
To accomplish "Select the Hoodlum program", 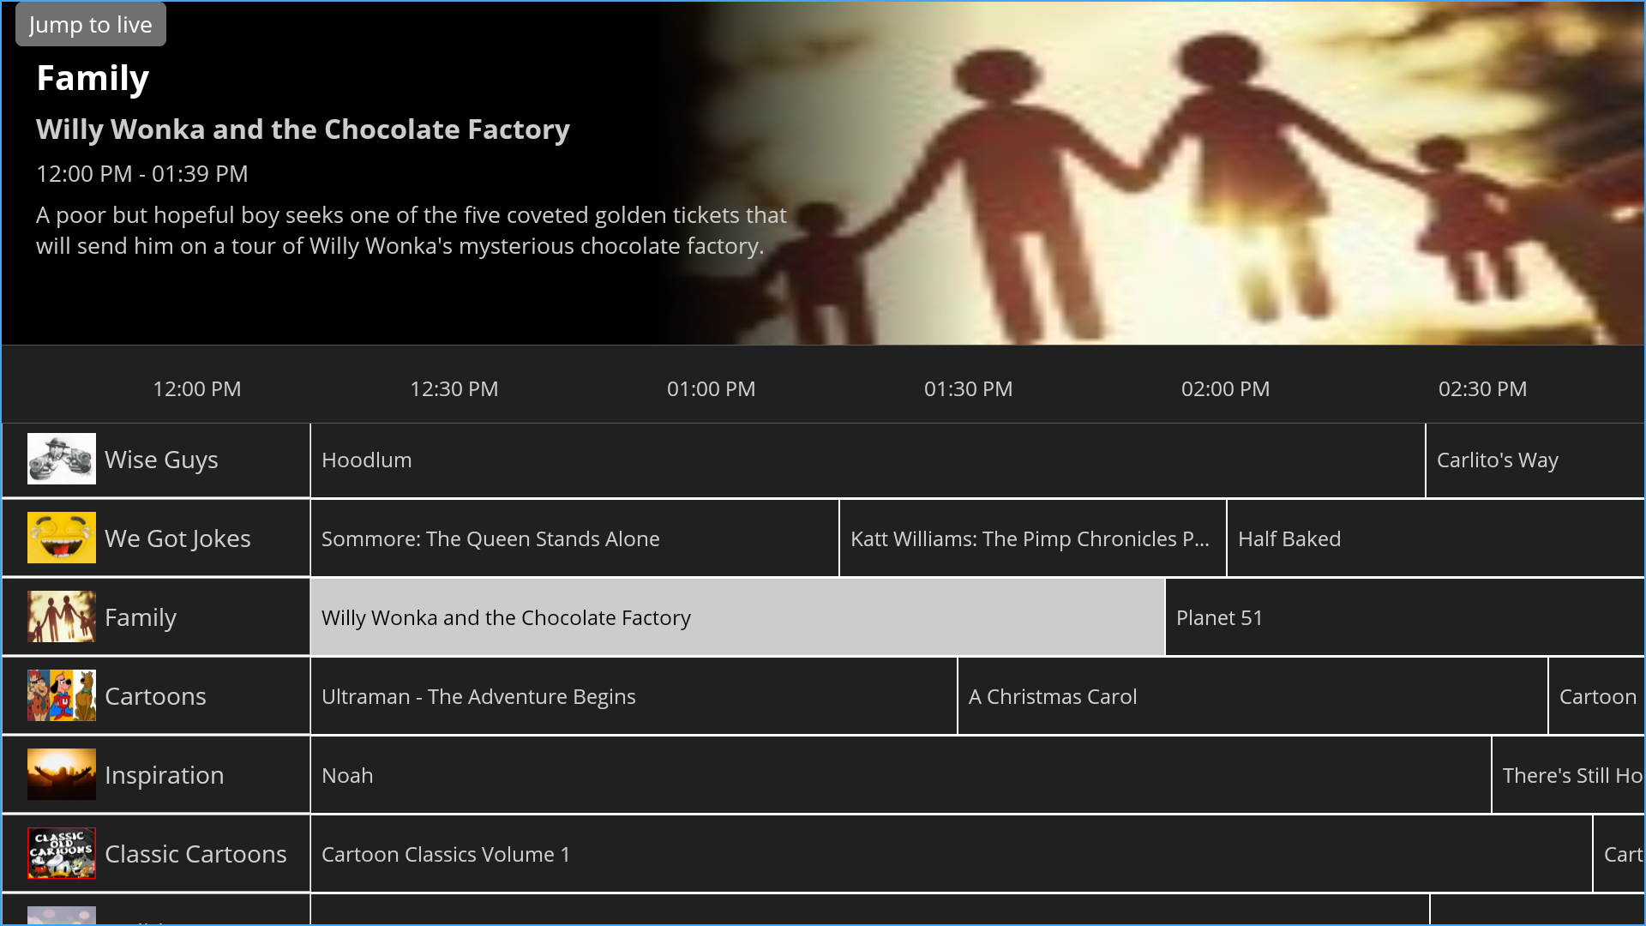I will pyautogui.click(x=866, y=460).
